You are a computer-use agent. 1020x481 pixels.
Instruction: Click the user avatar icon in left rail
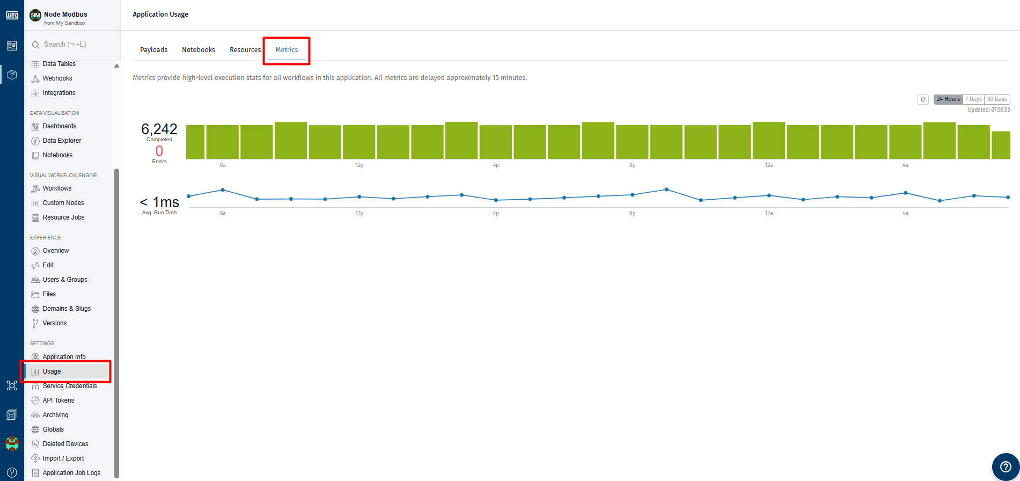tap(12, 443)
